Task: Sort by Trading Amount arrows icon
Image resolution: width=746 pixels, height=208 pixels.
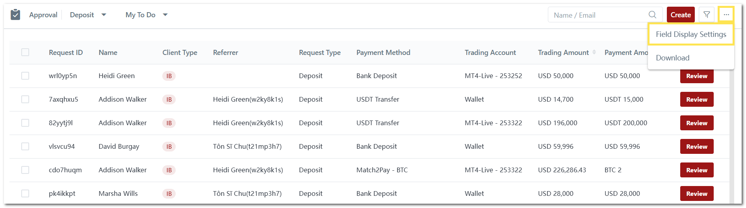Action: [x=594, y=52]
